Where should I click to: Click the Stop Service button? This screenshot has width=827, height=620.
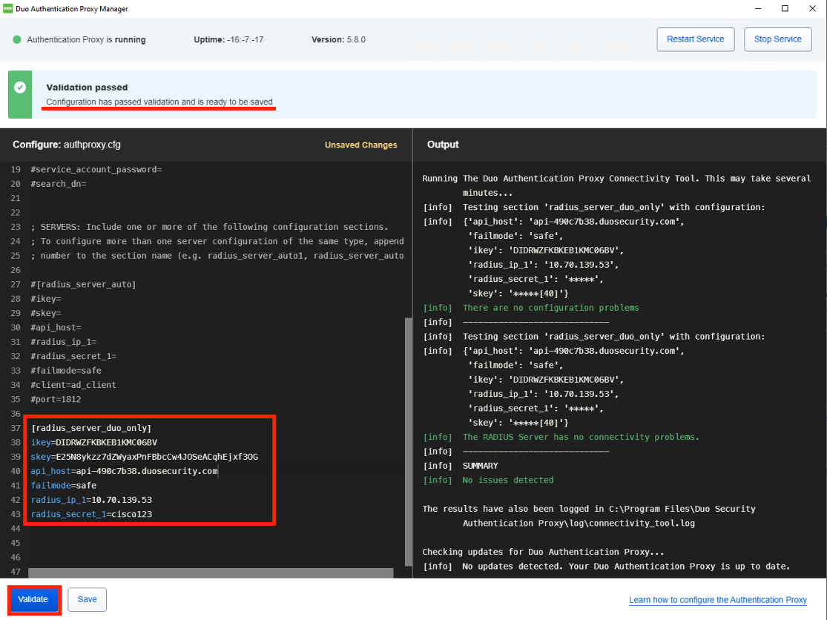tap(777, 39)
